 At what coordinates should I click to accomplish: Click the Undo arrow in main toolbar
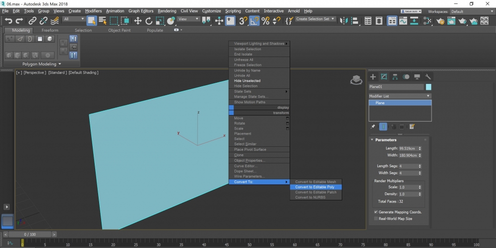(x=8, y=21)
